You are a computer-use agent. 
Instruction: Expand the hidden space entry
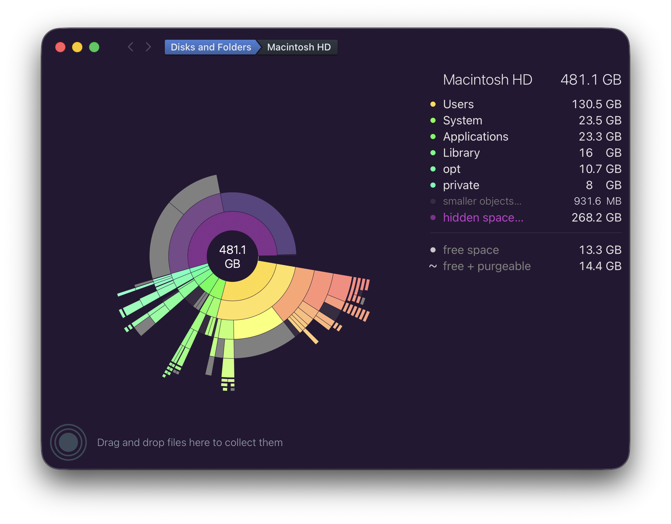(483, 217)
